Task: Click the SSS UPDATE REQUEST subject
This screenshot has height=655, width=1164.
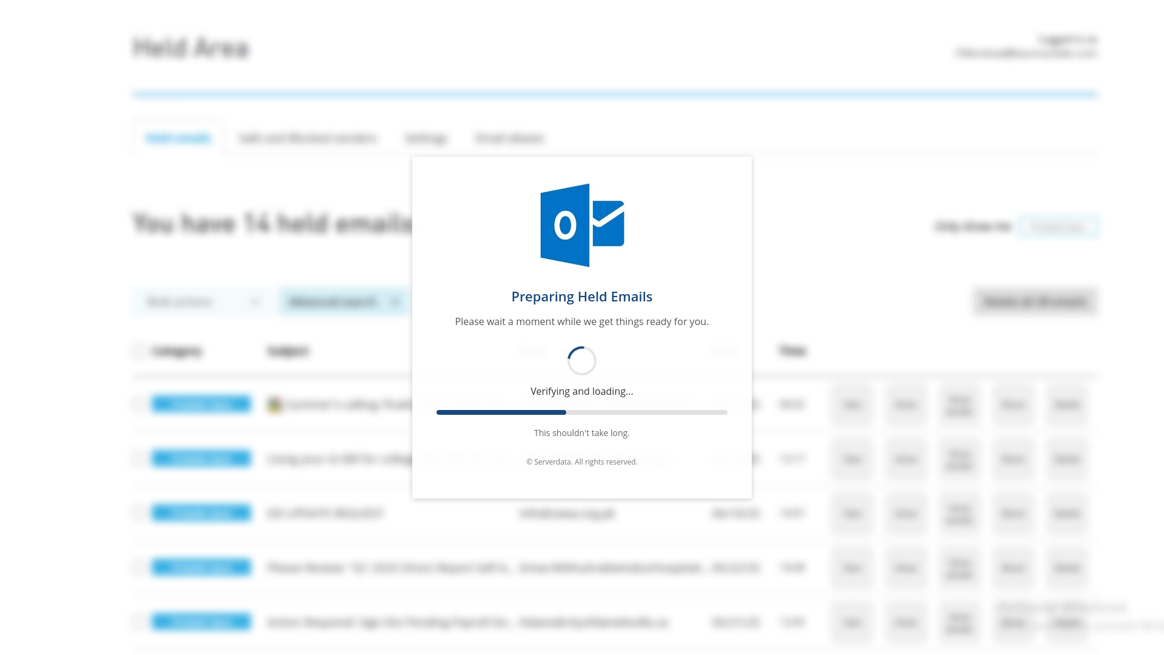Action: [326, 514]
